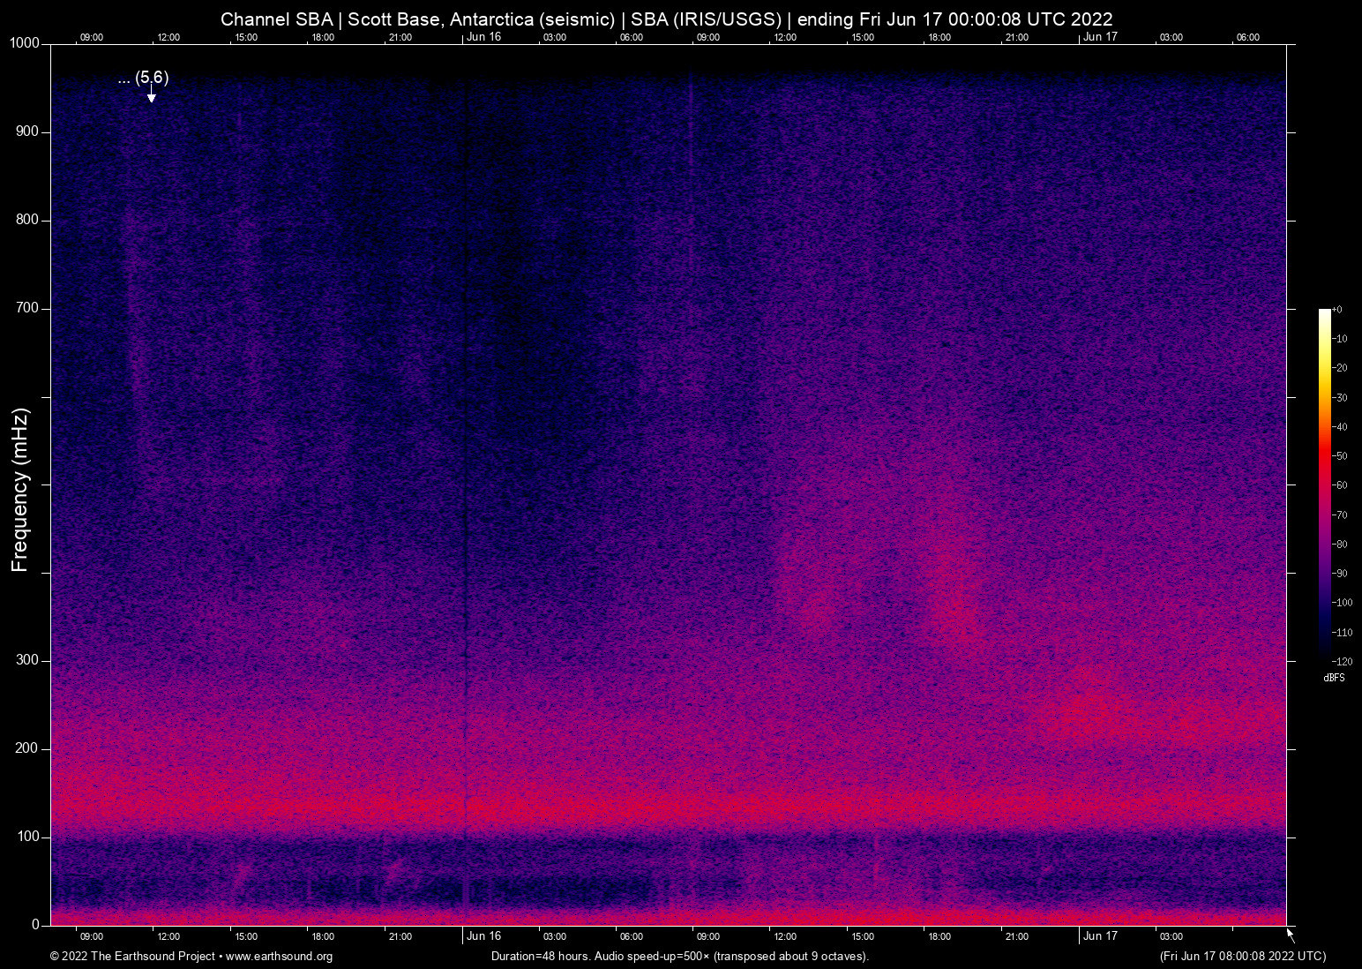1362x969 pixels.
Task: Click the 1000 mHz frequency axis label
Action: pos(24,43)
